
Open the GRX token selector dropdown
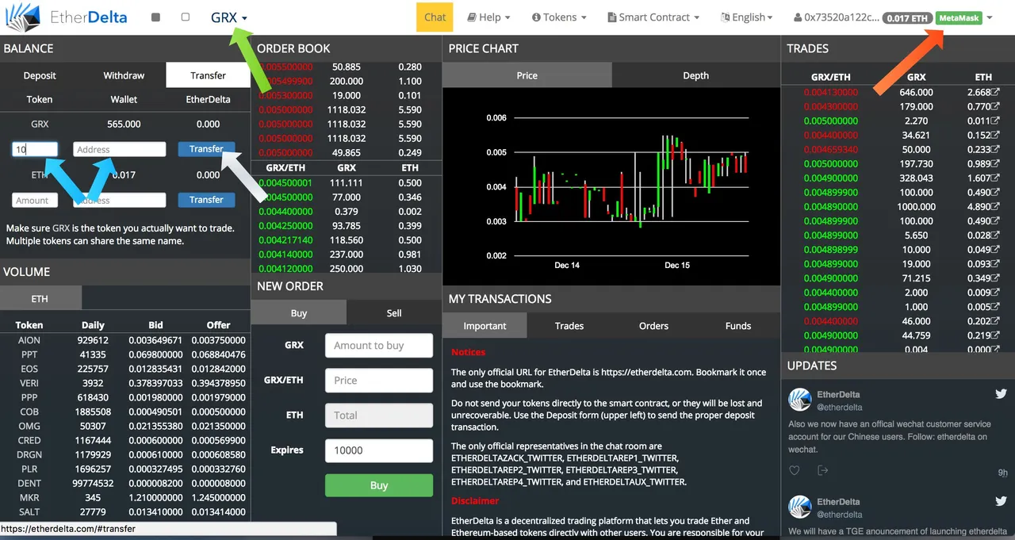[x=229, y=17]
